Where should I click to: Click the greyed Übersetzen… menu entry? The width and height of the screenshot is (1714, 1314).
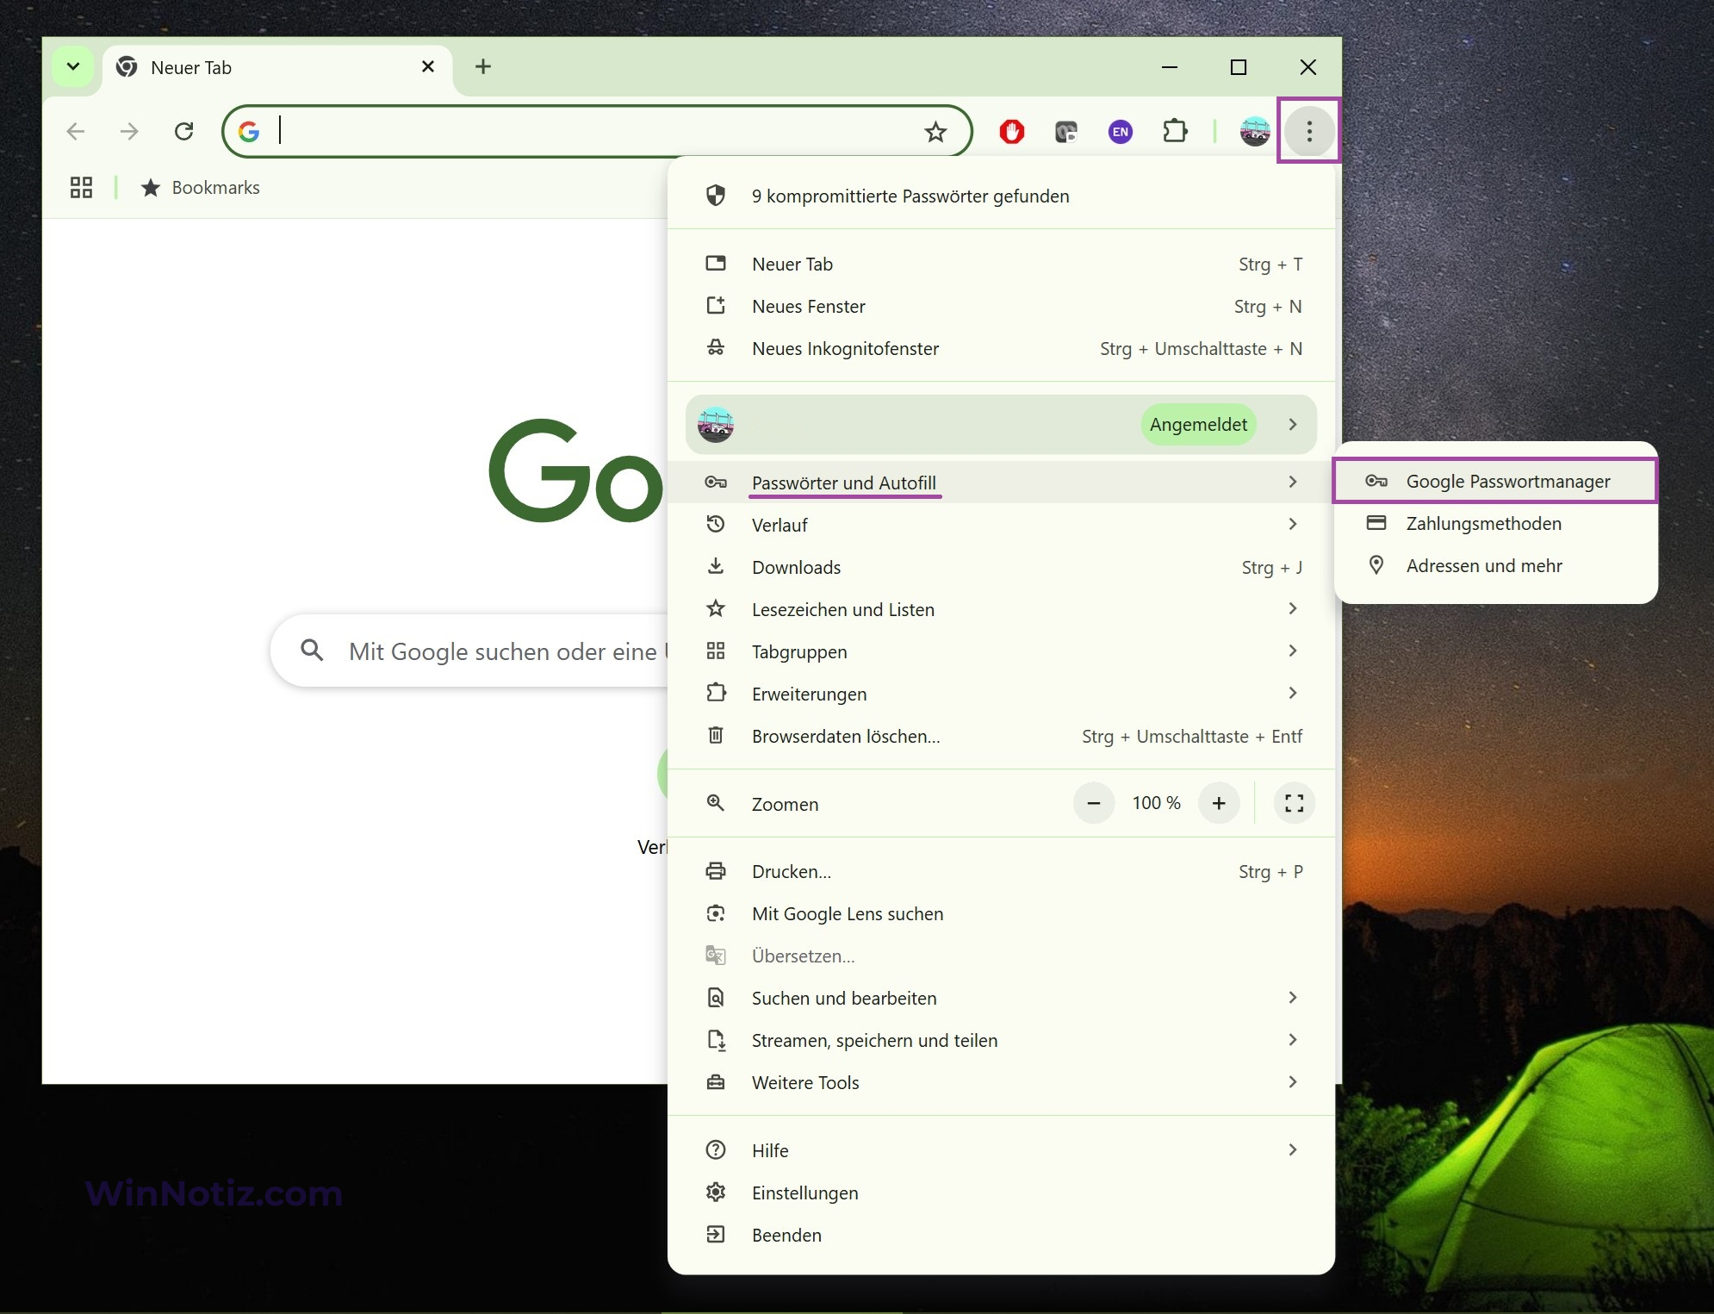(x=1002, y=956)
